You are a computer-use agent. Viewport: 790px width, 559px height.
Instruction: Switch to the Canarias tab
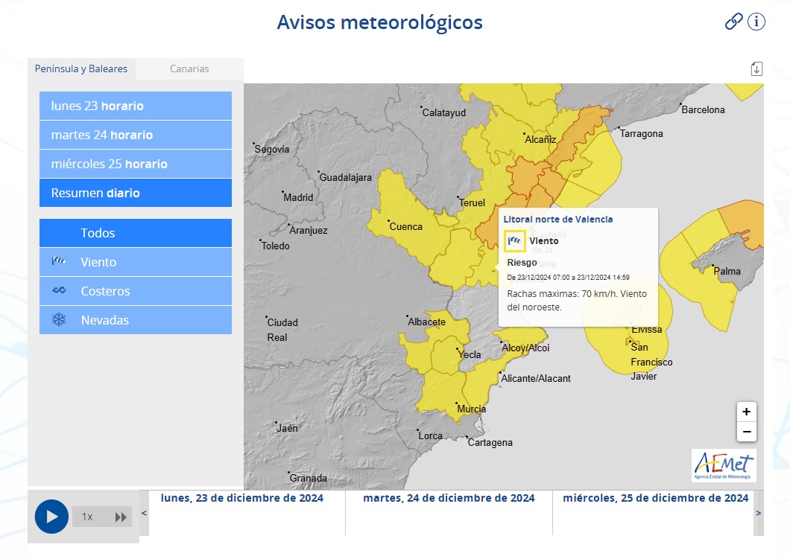coord(189,68)
